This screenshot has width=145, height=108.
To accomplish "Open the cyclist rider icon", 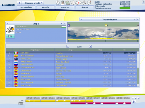I will 63,3.
